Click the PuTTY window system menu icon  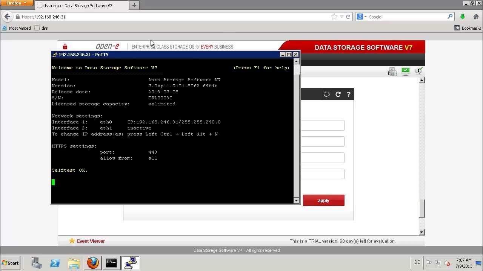pyautogui.click(x=55, y=55)
